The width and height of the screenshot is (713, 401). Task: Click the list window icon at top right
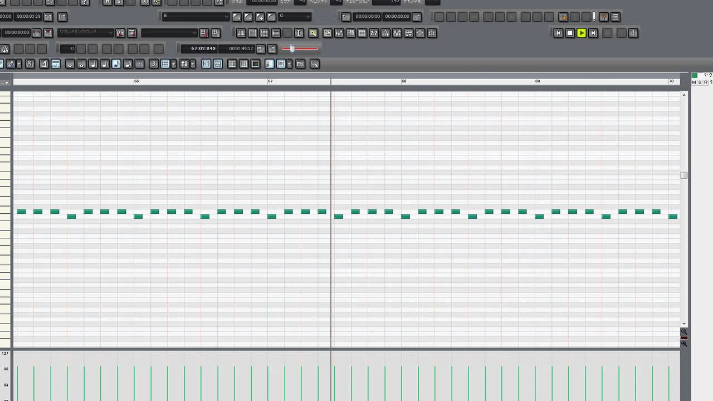(616, 17)
